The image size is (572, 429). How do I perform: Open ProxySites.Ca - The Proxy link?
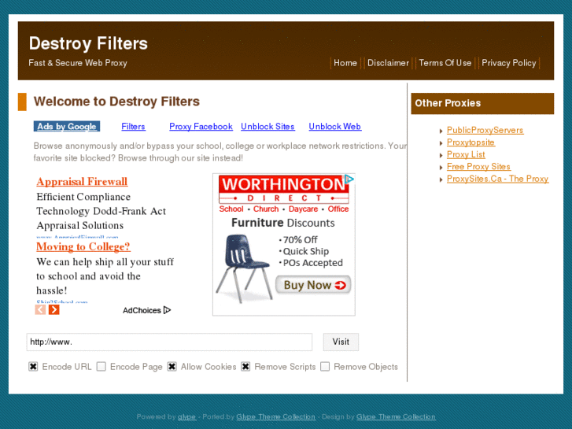pos(497,179)
